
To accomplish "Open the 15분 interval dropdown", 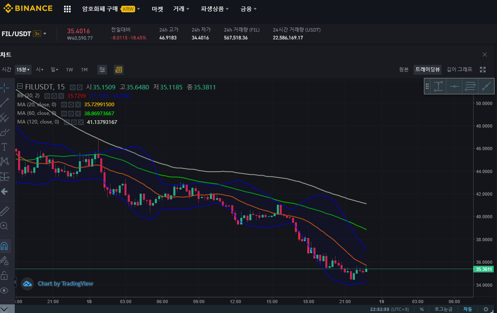I will click(x=23, y=70).
